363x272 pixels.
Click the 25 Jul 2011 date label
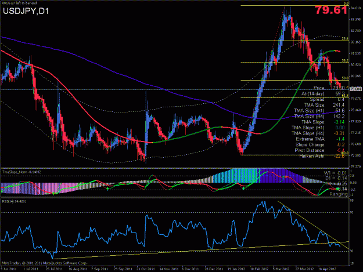coord(54,269)
